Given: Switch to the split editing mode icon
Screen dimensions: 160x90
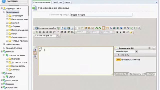Looking at the screenshot, I should (35, 57).
